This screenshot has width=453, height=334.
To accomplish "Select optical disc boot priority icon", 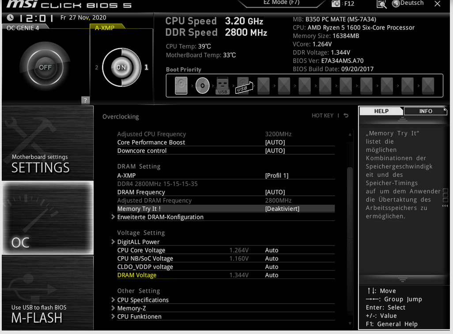I will pos(202,85).
